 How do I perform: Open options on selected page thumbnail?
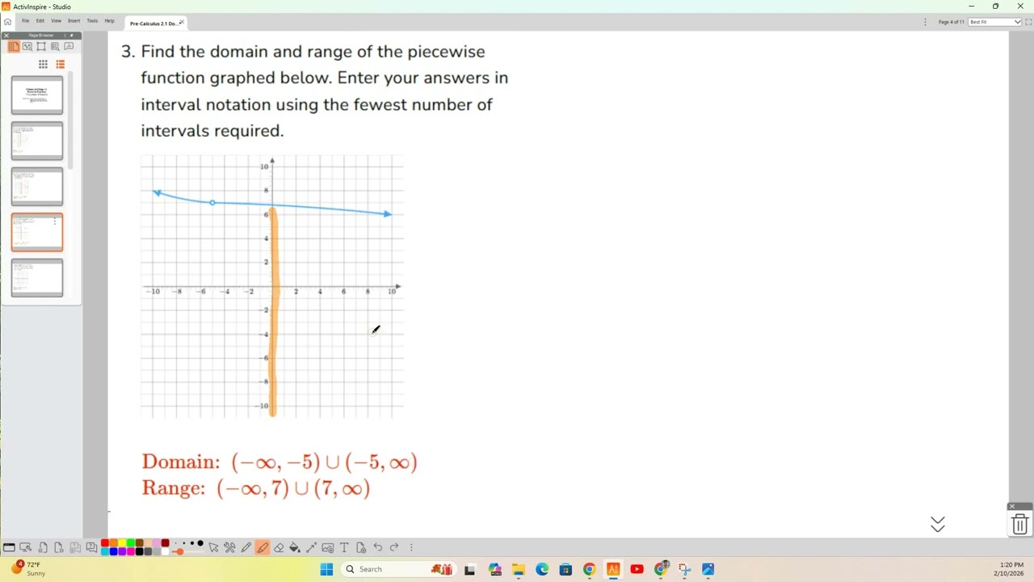click(x=55, y=221)
